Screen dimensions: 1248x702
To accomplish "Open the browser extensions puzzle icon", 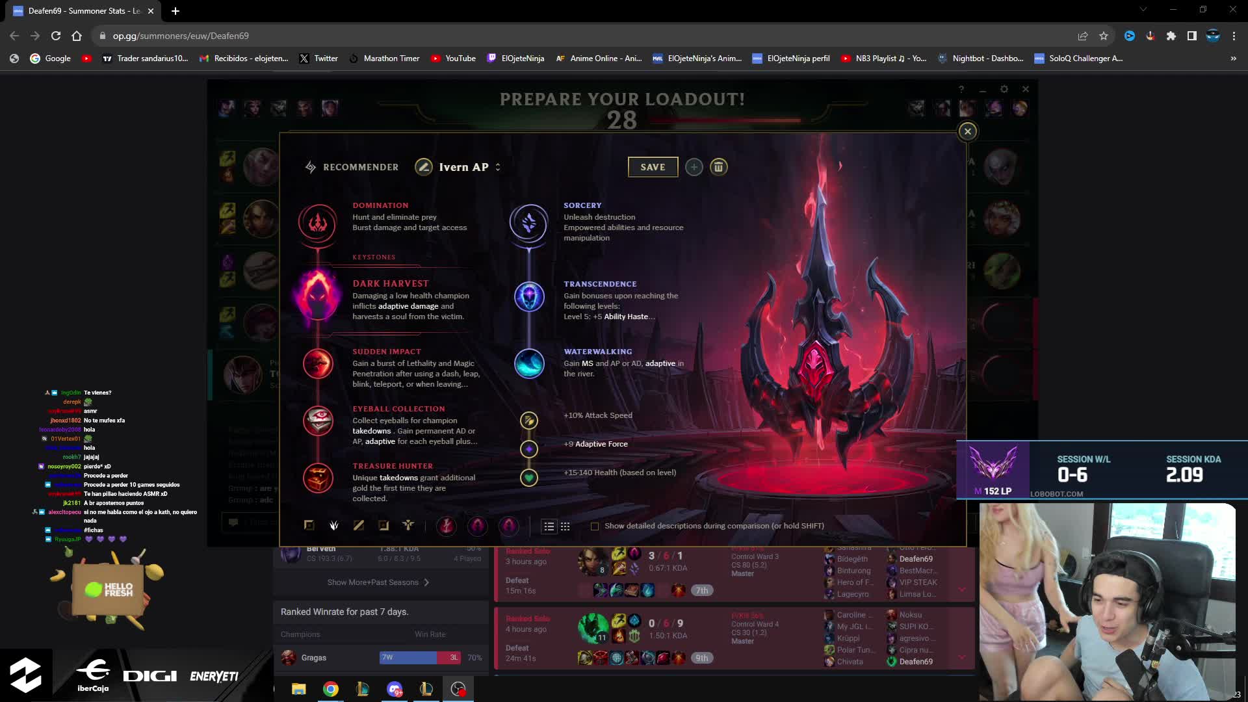I will point(1171,36).
